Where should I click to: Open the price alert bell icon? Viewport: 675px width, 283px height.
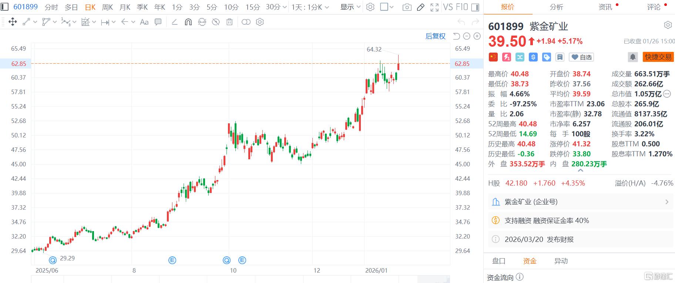632,57
